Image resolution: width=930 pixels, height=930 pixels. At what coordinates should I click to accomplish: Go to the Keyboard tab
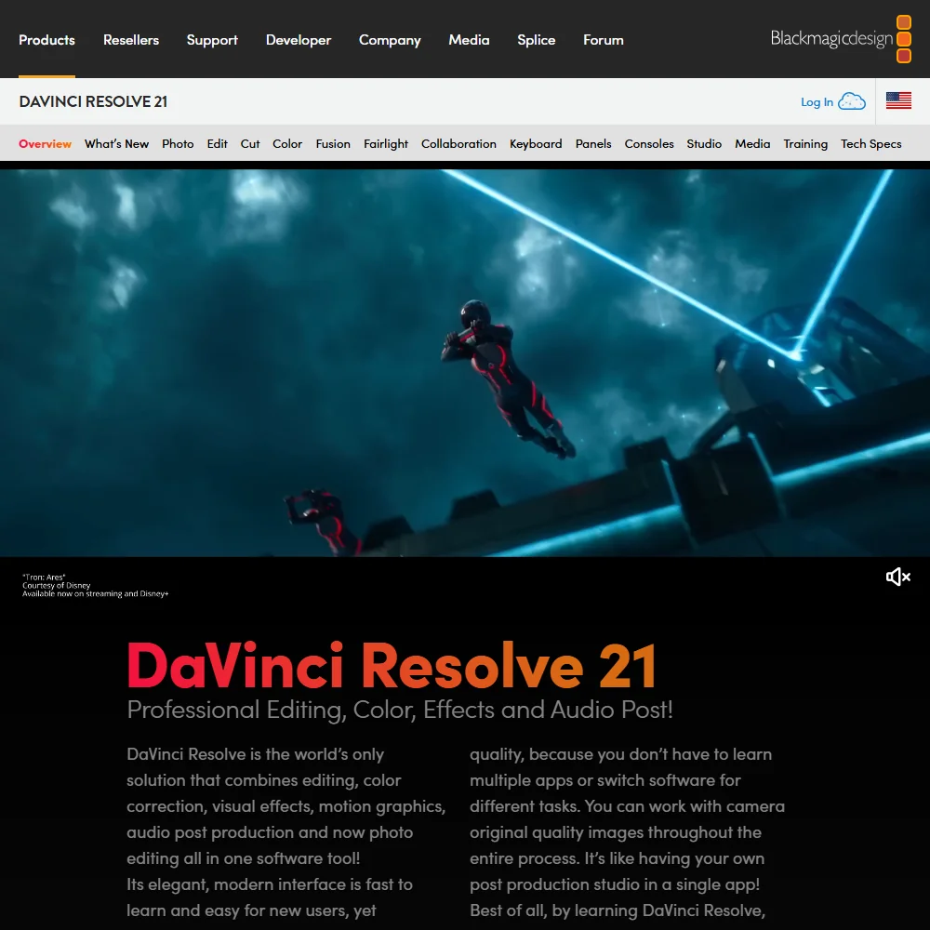[x=537, y=143]
